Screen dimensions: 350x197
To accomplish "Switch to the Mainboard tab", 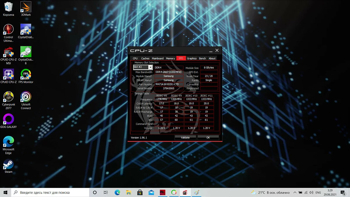I will tap(157, 58).
